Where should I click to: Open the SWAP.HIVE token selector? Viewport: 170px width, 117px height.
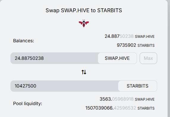(x=117, y=58)
